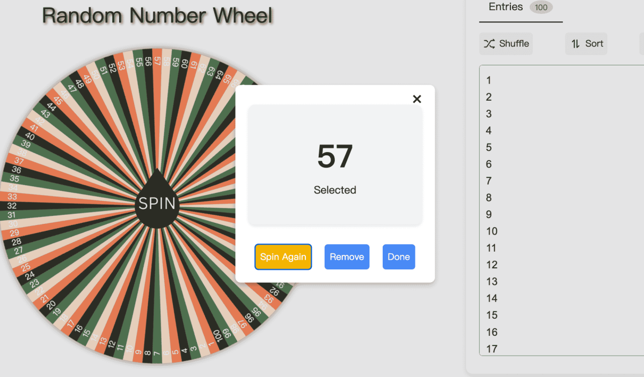Screen dimensions: 644x377
Task: Select entry 1 in the Entries list
Action: tap(488, 80)
